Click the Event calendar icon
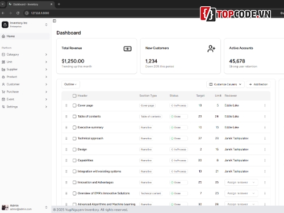This screenshot has height=213, width=284. pos(3,99)
